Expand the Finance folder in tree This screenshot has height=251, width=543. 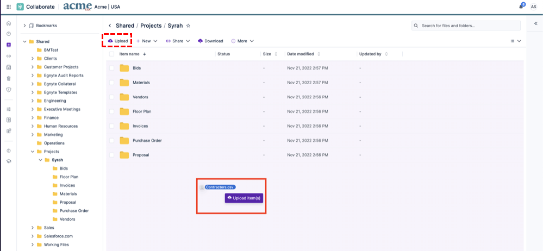pyautogui.click(x=32, y=118)
